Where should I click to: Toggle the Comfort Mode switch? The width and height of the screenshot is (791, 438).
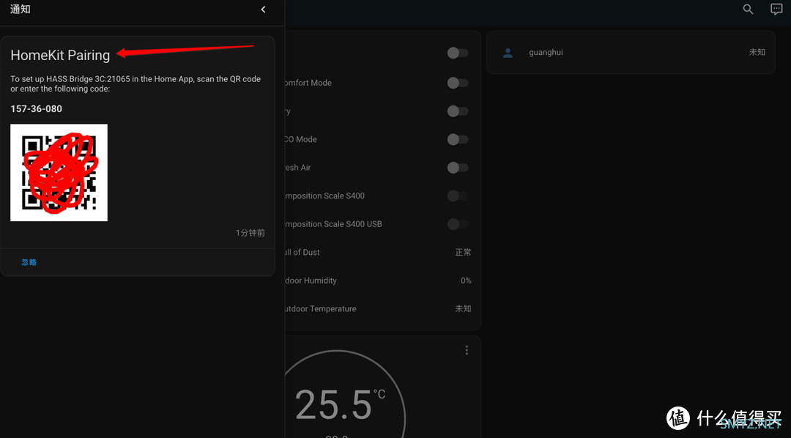point(458,83)
